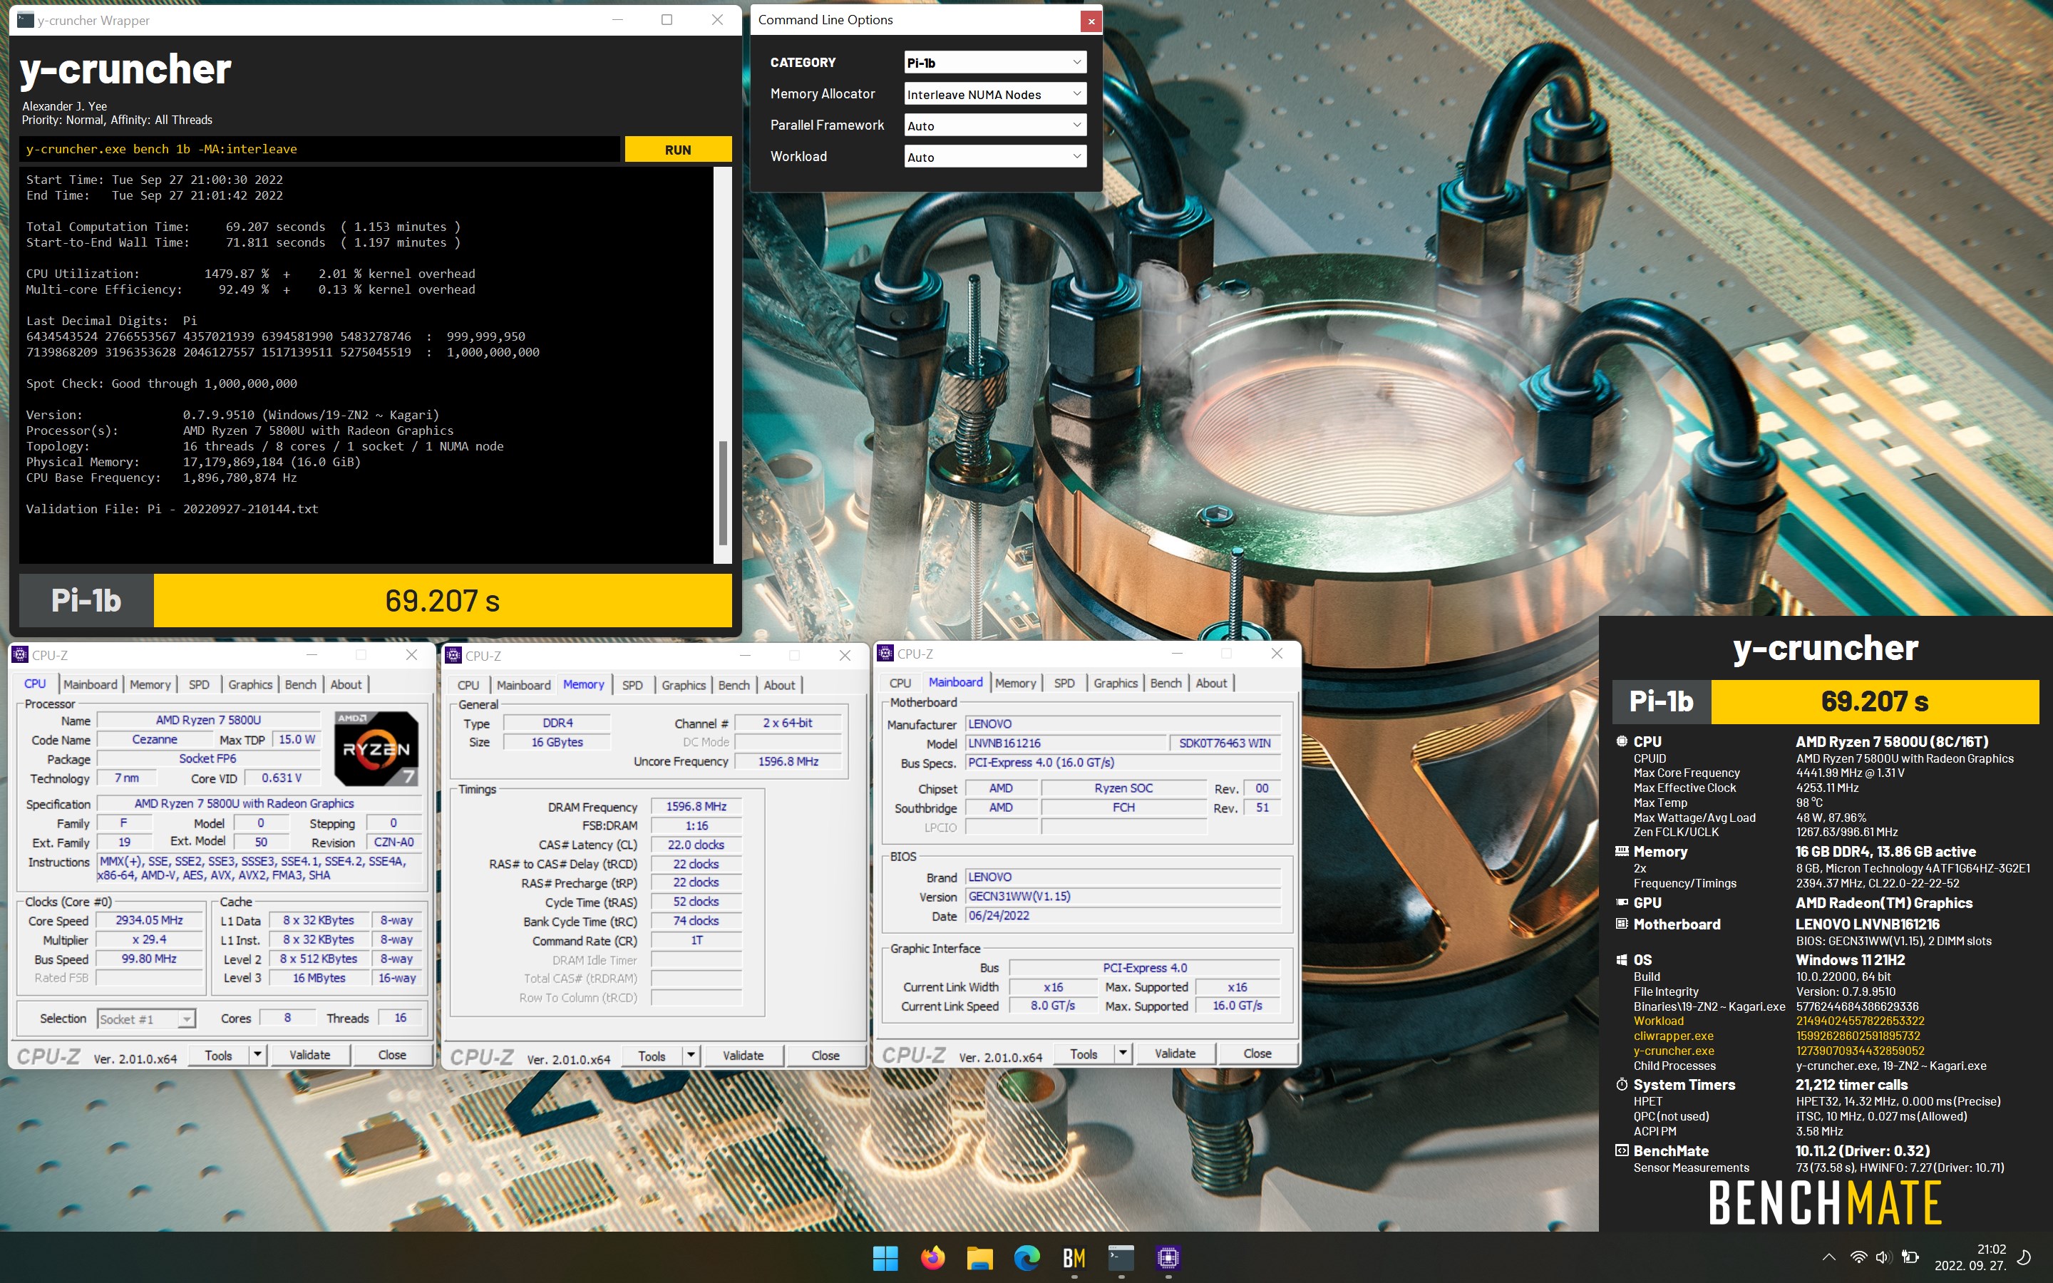Click the yellow 69.207 s result bar in wrapper
Image resolution: width=2053 pixels, height=1283 pixels.
(x=443, y=601)
